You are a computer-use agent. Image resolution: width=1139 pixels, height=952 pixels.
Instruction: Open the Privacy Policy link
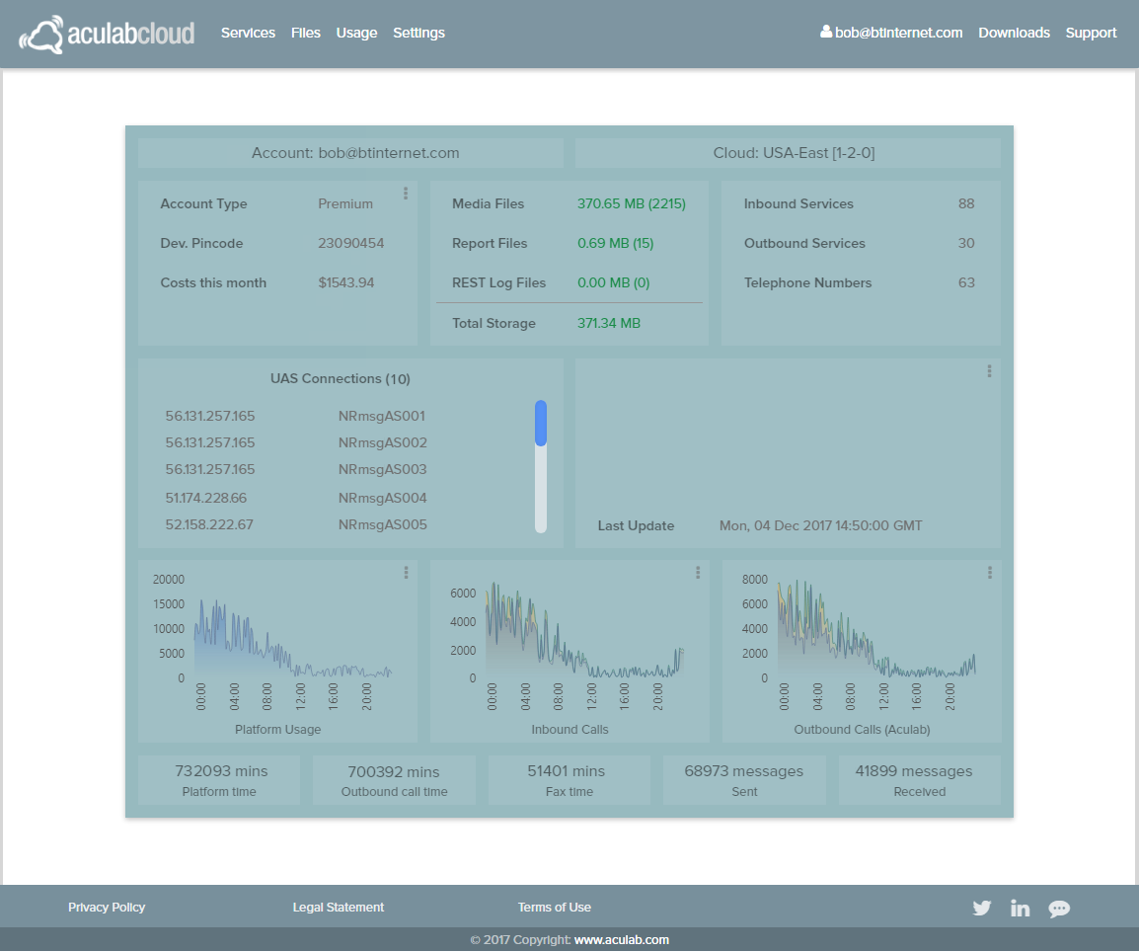point(107,907)
